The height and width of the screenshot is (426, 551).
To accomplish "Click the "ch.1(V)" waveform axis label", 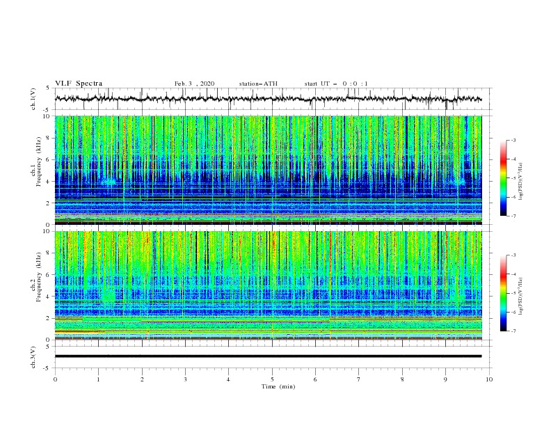I will (33, 99).
